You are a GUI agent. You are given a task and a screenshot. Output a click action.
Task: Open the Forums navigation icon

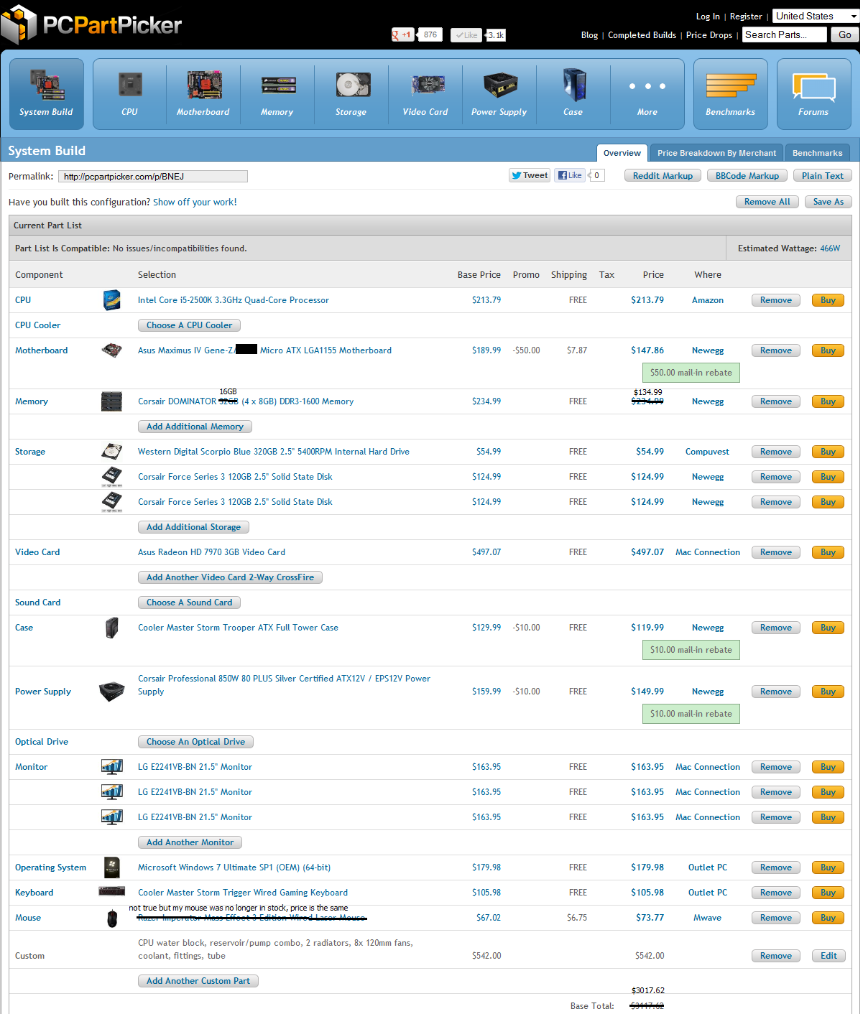point(813,94)
